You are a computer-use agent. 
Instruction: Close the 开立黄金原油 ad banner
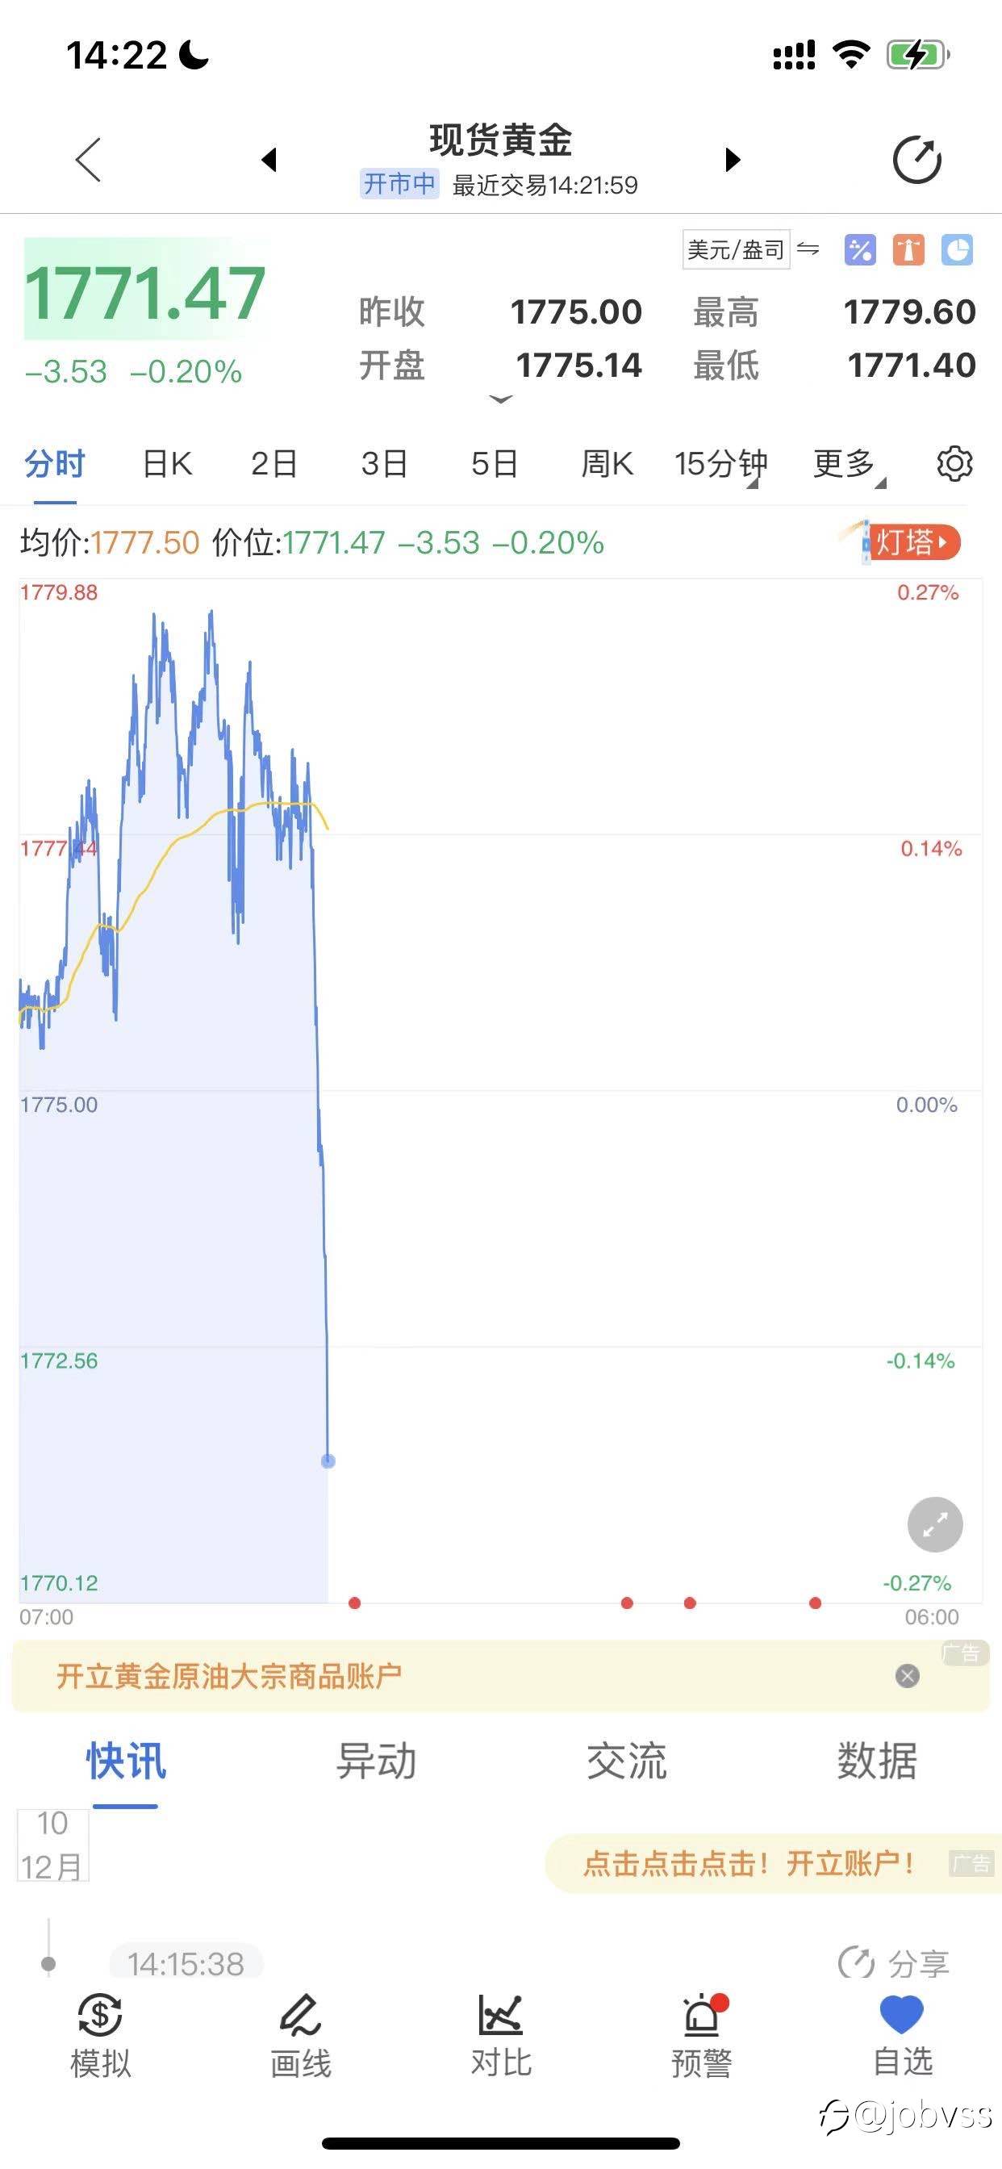[x=907, y=1676]
